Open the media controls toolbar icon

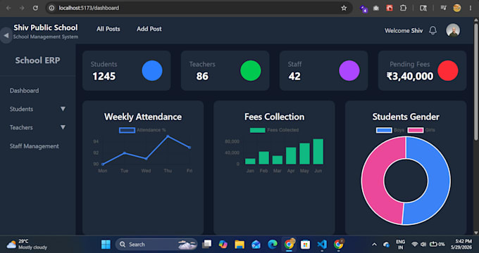click(444, 8)
